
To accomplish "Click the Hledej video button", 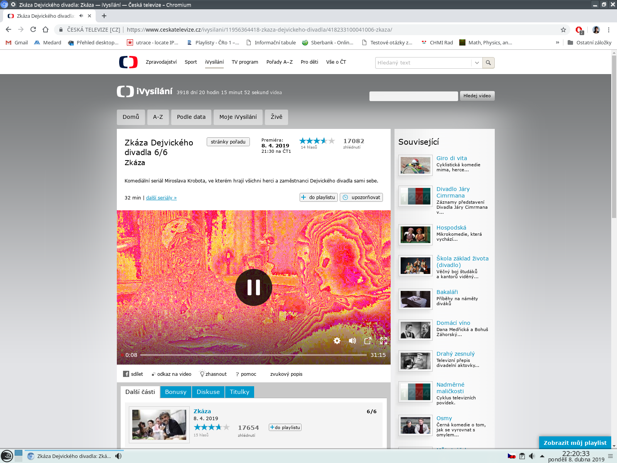I will pos(477,96).
